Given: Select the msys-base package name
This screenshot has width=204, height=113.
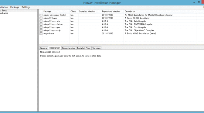Looking at the screenshot, I should click(49, 34).
